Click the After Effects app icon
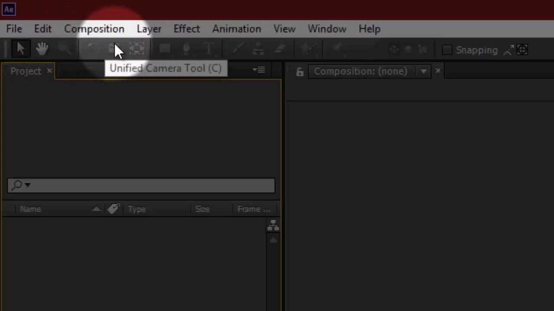 click(x=9, y=9)
